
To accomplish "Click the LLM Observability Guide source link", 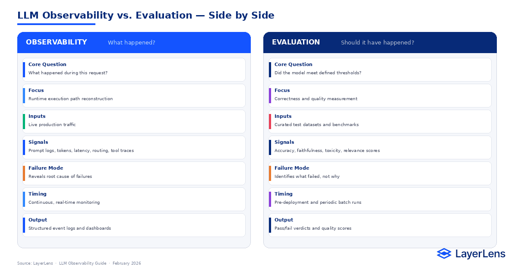I will point(82,263).
